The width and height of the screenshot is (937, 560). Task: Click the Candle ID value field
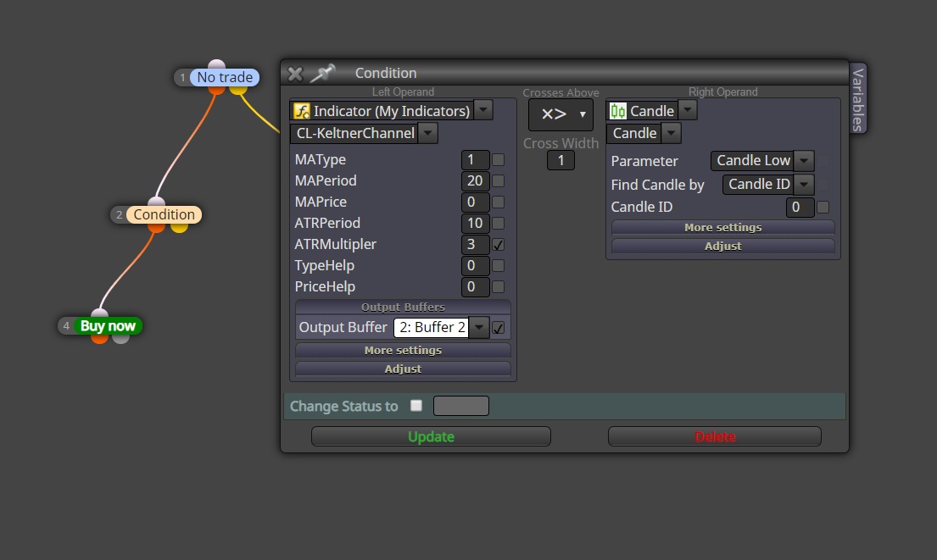[800, 208]
